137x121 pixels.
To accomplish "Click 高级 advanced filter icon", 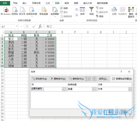I will click(97, 16).
